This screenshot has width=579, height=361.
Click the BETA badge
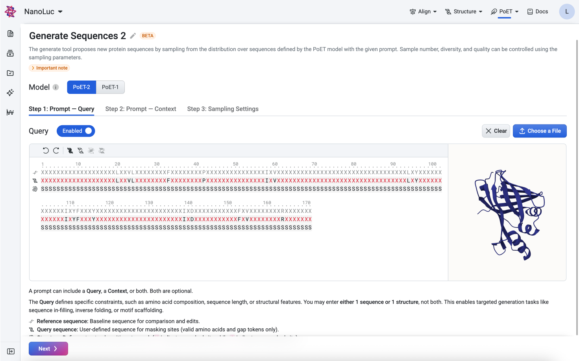tap(148, 36)
